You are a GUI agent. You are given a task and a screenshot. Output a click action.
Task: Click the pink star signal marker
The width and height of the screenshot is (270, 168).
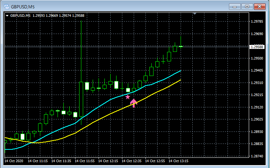[127, 97]
